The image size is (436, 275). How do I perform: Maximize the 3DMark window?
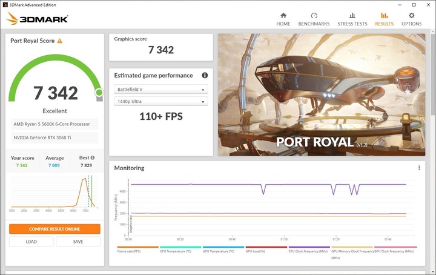(414, 5)
